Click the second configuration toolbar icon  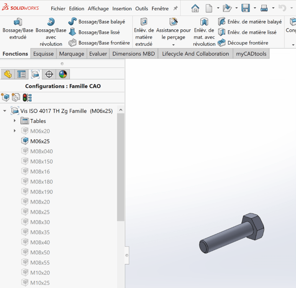click(16, 97)
